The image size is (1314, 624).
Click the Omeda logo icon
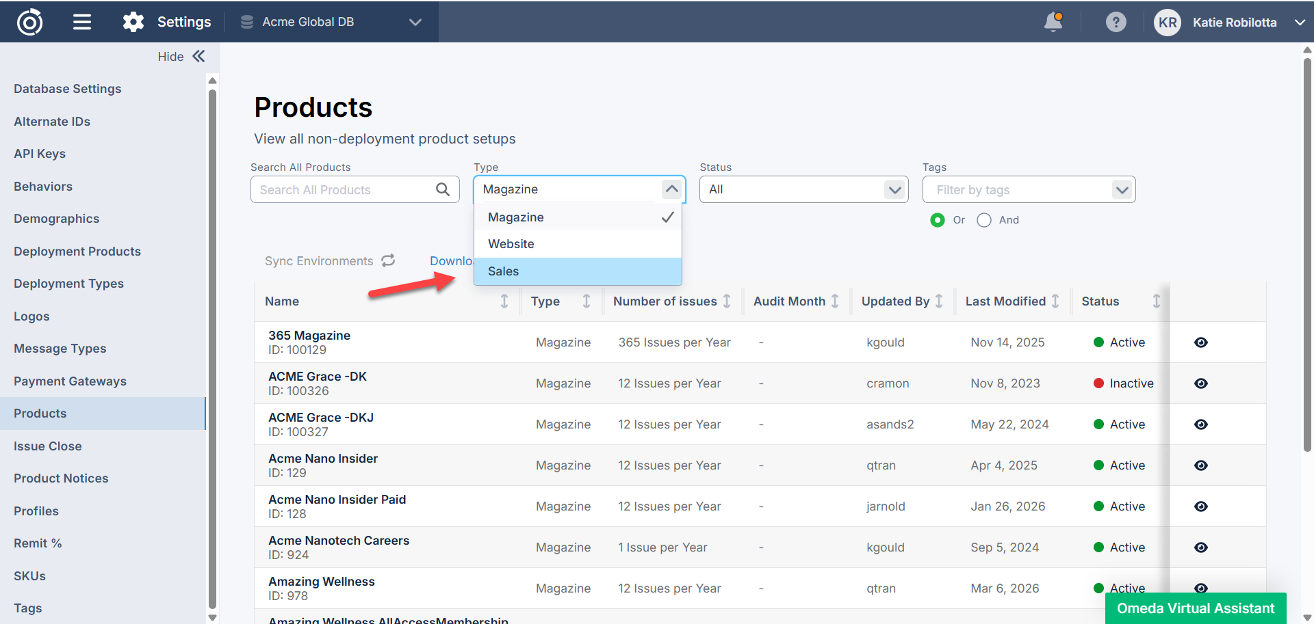click(x=29, y=22)
